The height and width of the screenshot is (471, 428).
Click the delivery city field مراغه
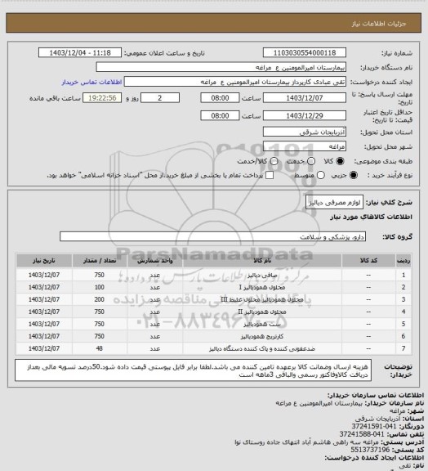click(x=305, y=146)
